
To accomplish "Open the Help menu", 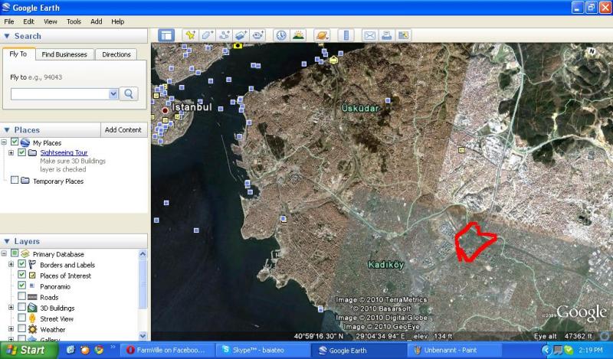I will tap(117, 21).
